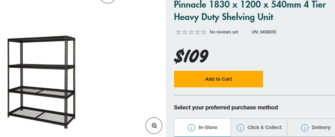Click the Delivery info icon
335x137 pixels.
(305, 128)
